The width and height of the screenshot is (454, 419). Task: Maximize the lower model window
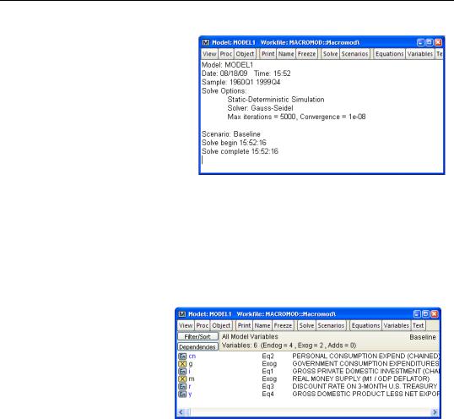425,314
